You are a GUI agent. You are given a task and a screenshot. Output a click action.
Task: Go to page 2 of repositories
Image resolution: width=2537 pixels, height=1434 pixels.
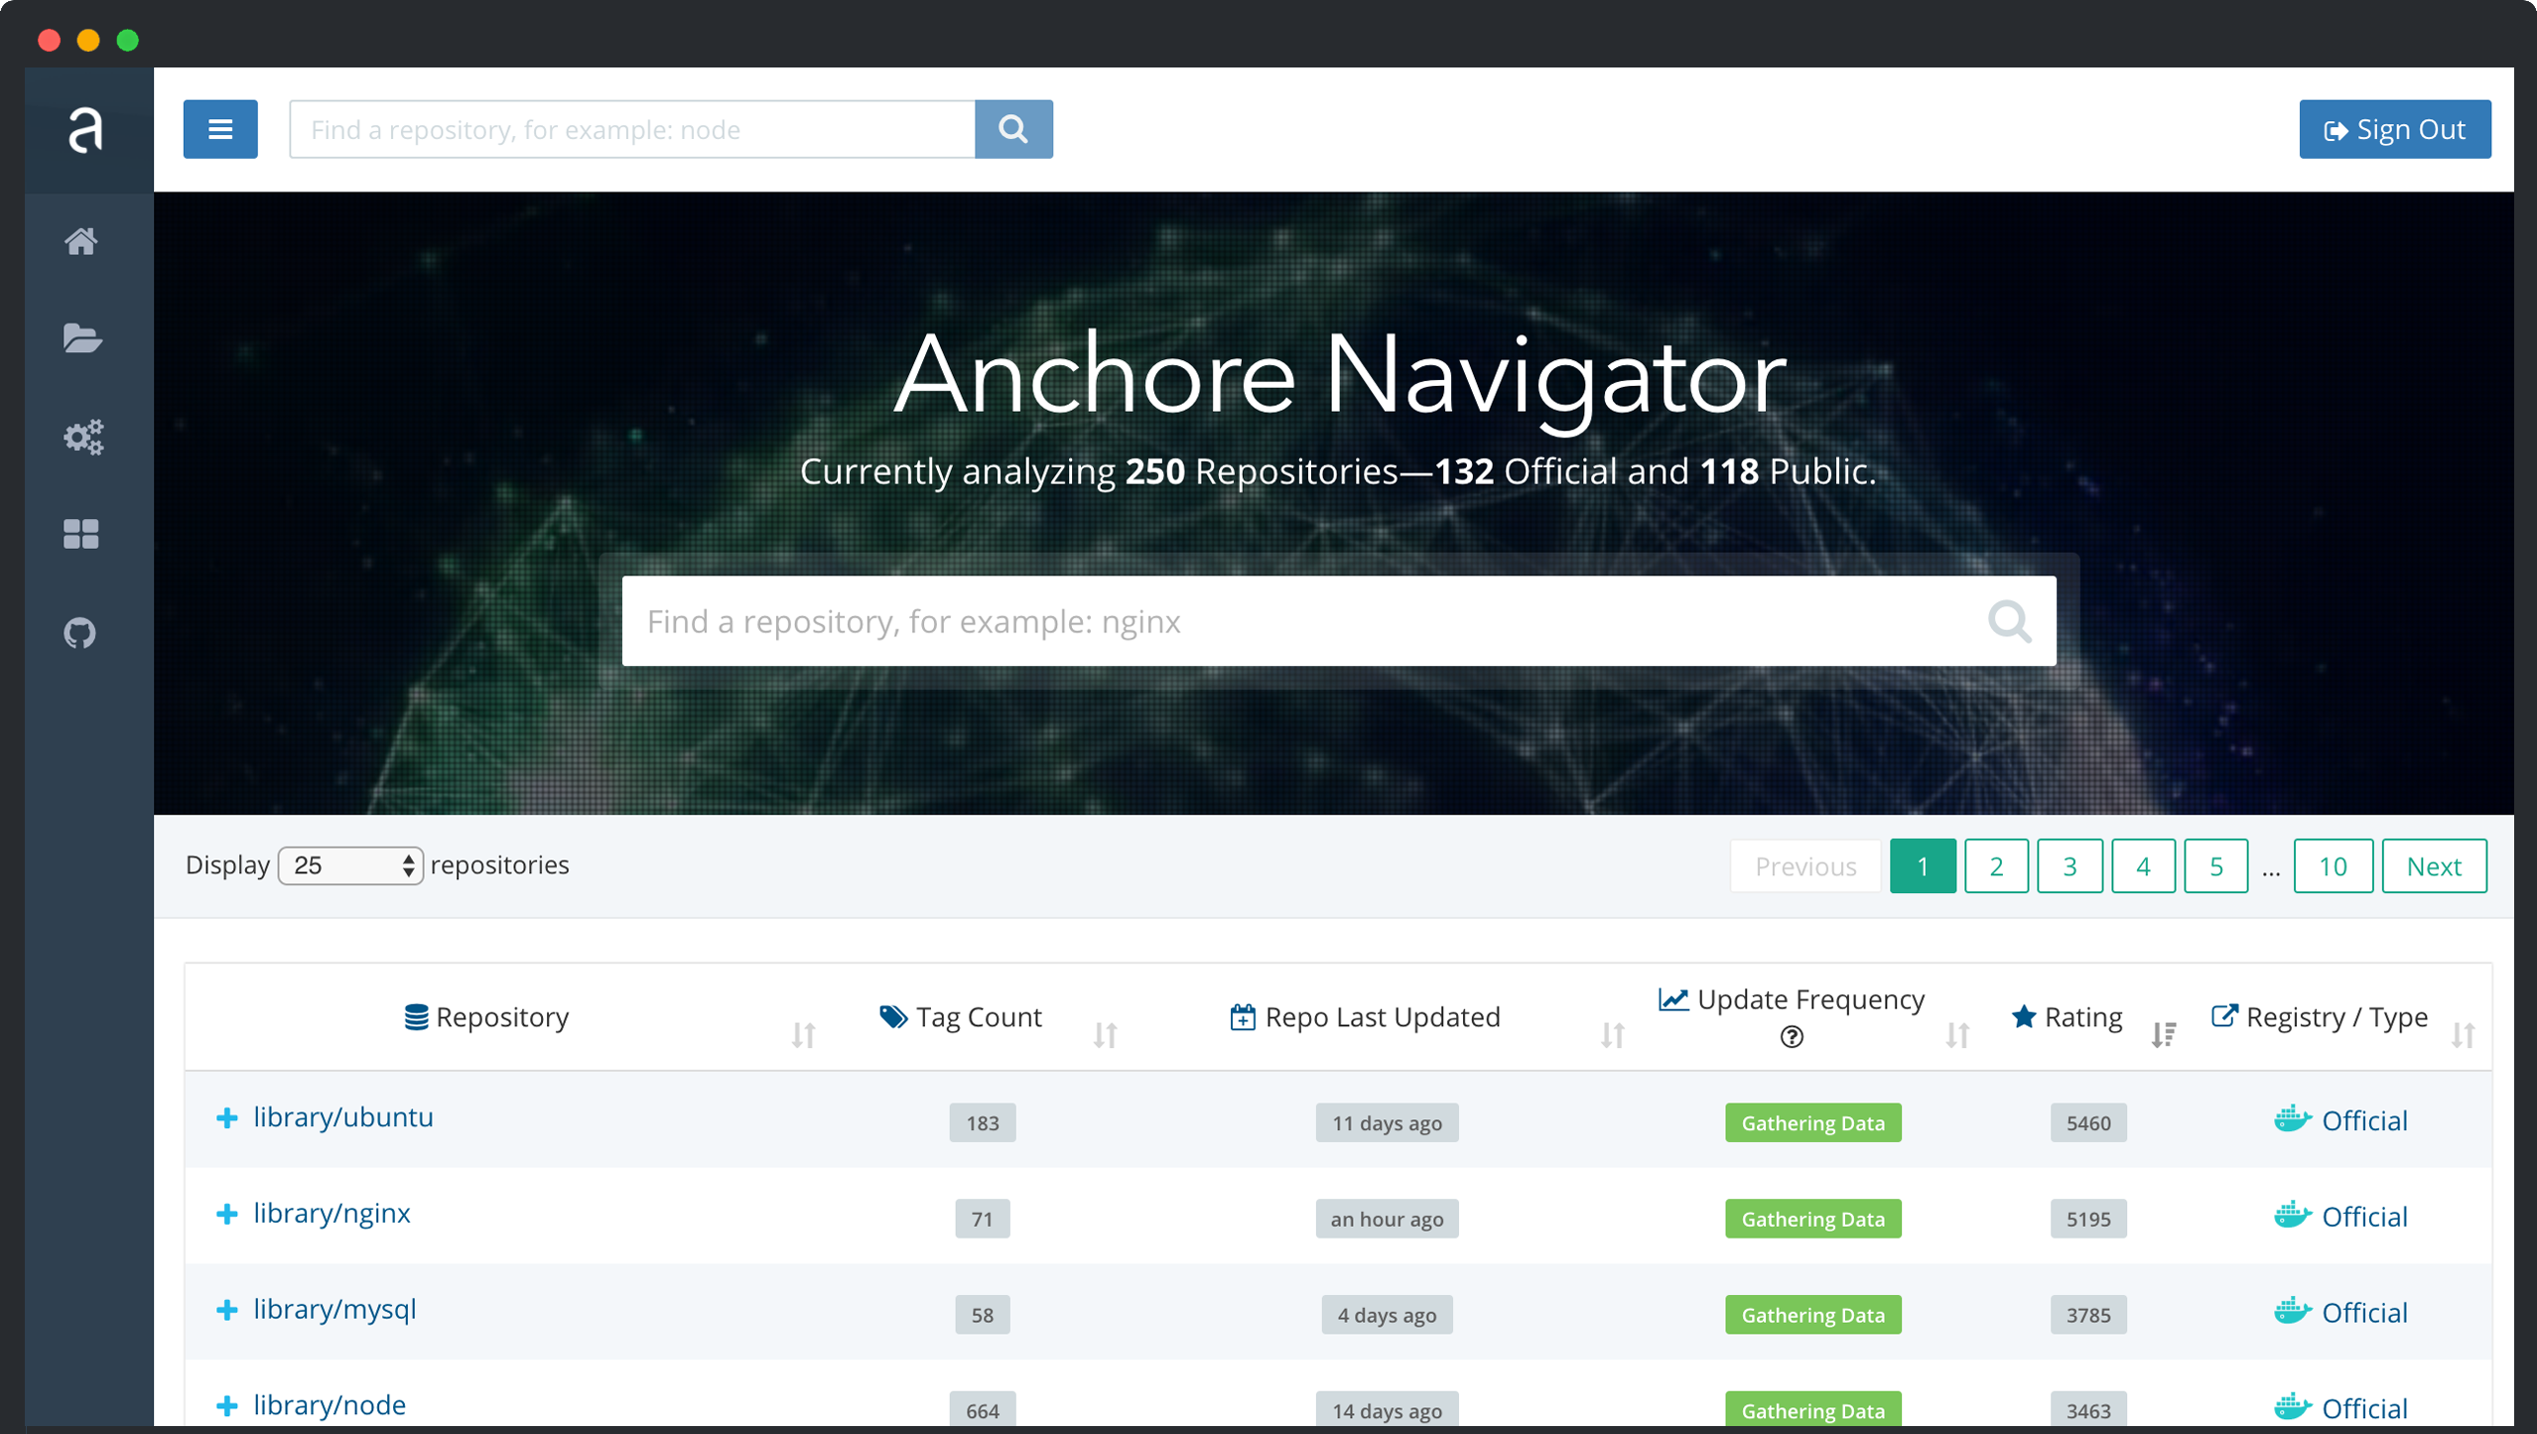(x=1996, y=866)
